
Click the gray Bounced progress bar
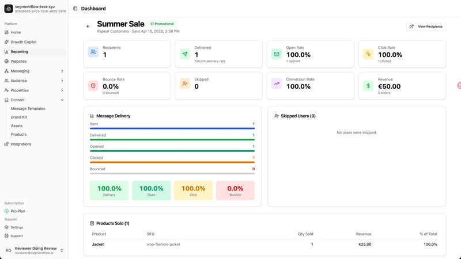click(172, 174)
